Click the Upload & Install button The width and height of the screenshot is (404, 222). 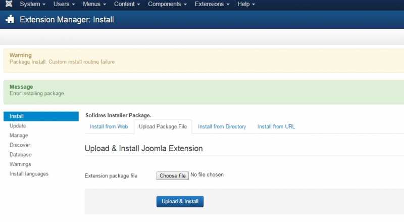(x=180, y=201)
